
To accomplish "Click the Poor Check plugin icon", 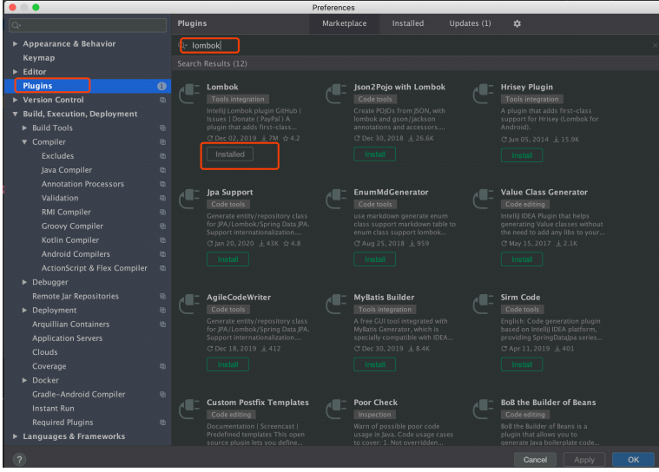I will (336, 409).
